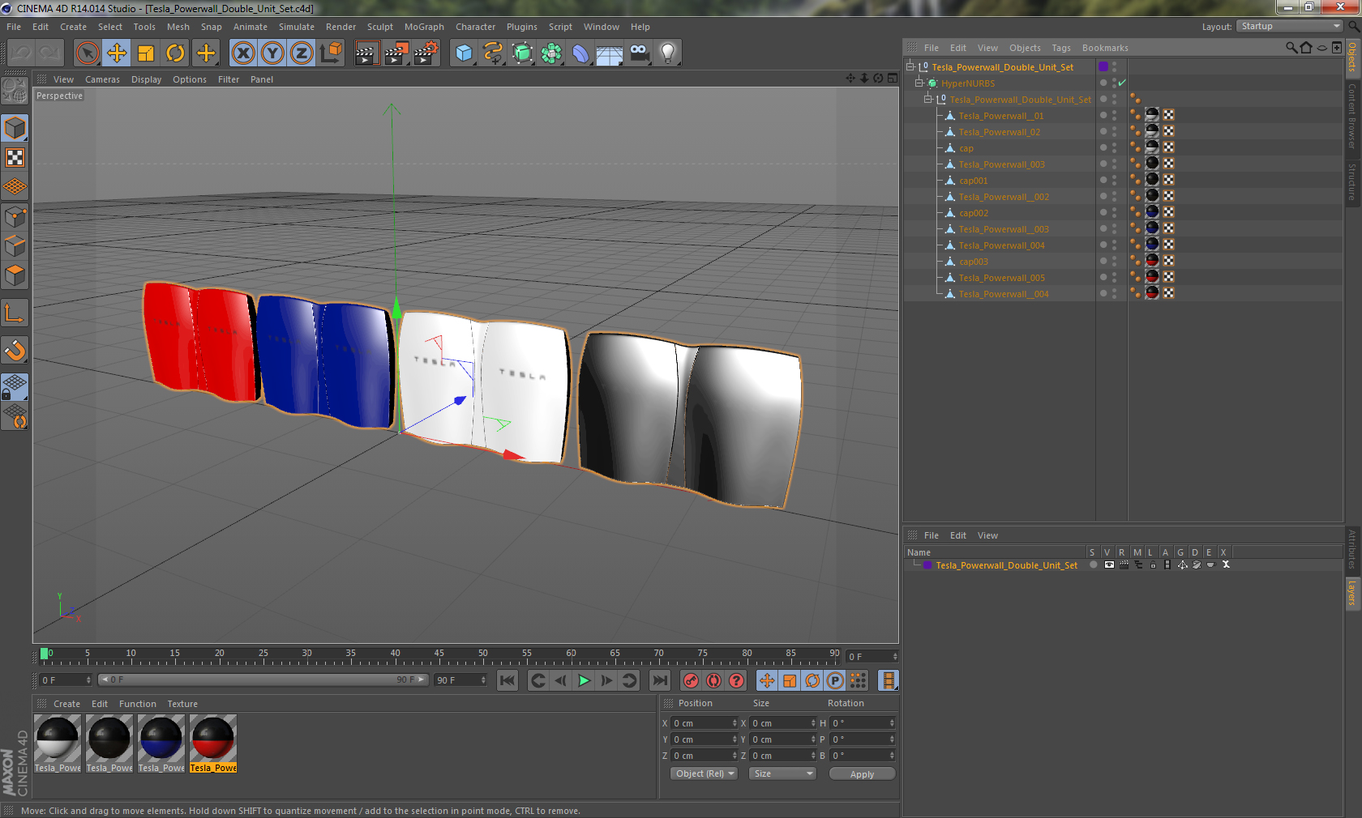Click the Coordinate System icon

331,53
